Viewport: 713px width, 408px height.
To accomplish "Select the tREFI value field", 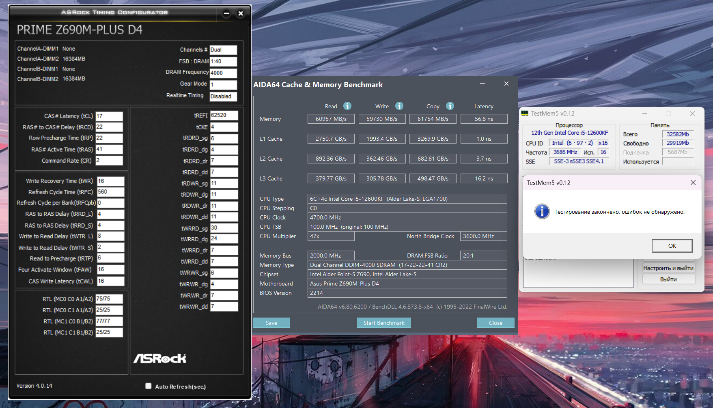I will click(x=224, y=116).
